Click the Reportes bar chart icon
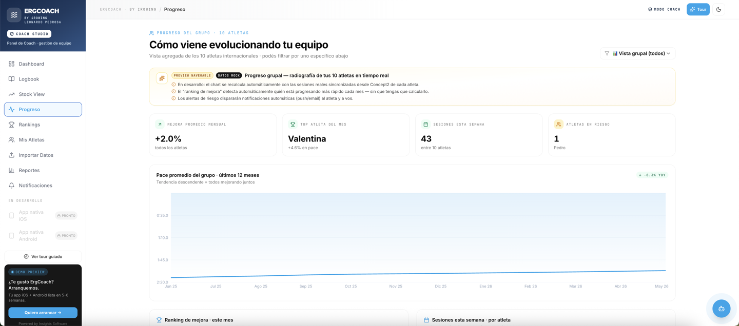739x326 pixels. point(11,170)
